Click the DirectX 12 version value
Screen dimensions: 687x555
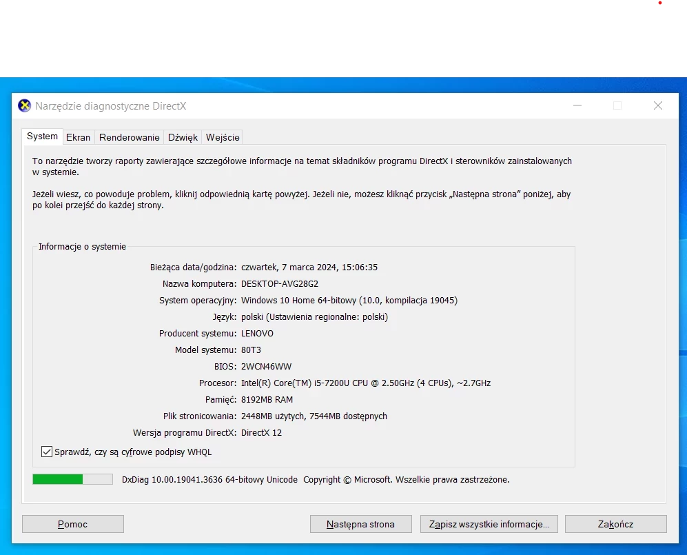click(x=262, y=433)
